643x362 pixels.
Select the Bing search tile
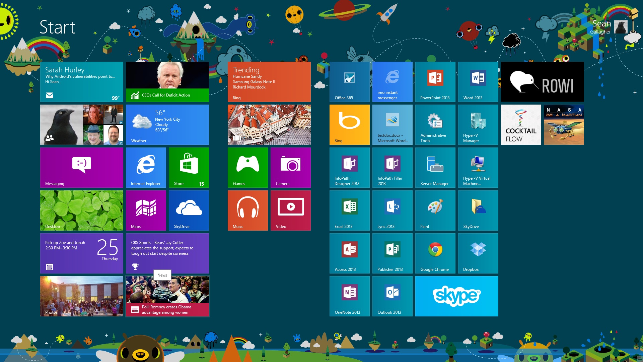pyautogui.click(x=349, y=124)
